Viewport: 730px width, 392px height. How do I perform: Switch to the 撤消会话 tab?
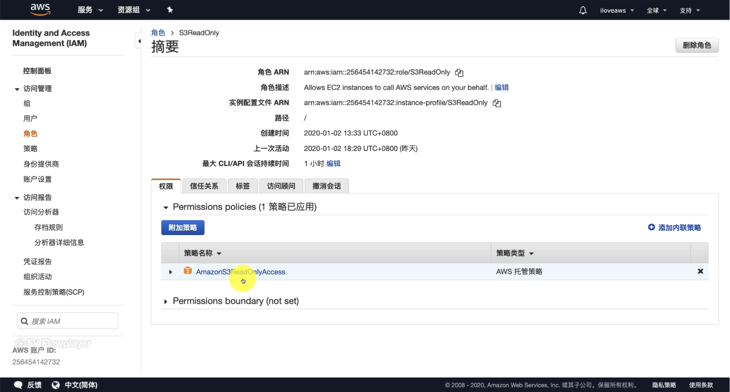pos(327,186)
